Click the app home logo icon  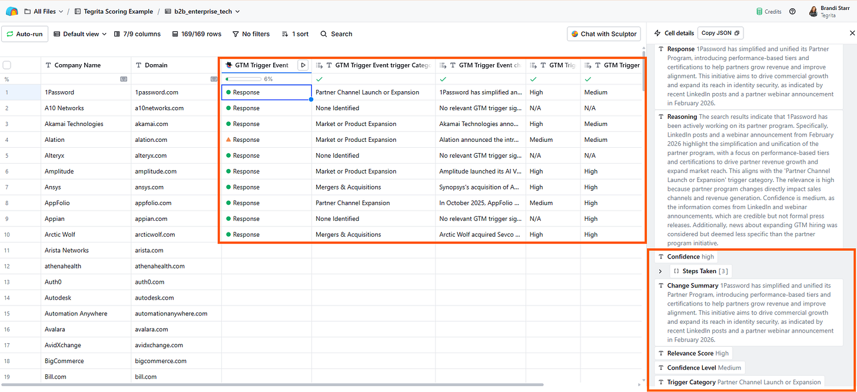[x=11, y=11]
